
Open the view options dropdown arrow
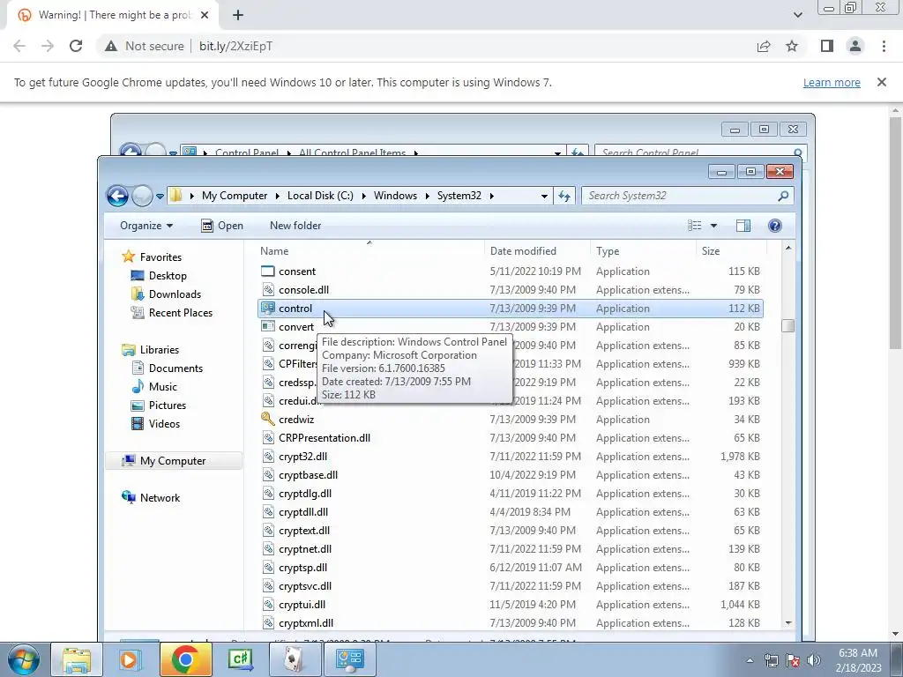[x=713, y=226]
